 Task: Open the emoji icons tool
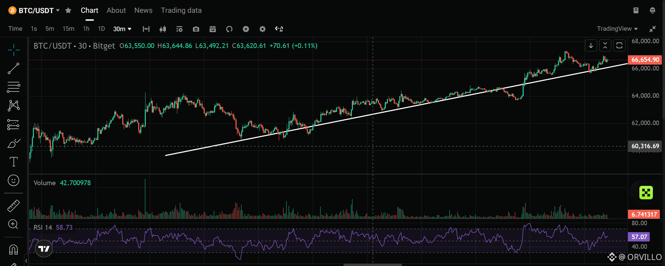(x=14, y=180)
